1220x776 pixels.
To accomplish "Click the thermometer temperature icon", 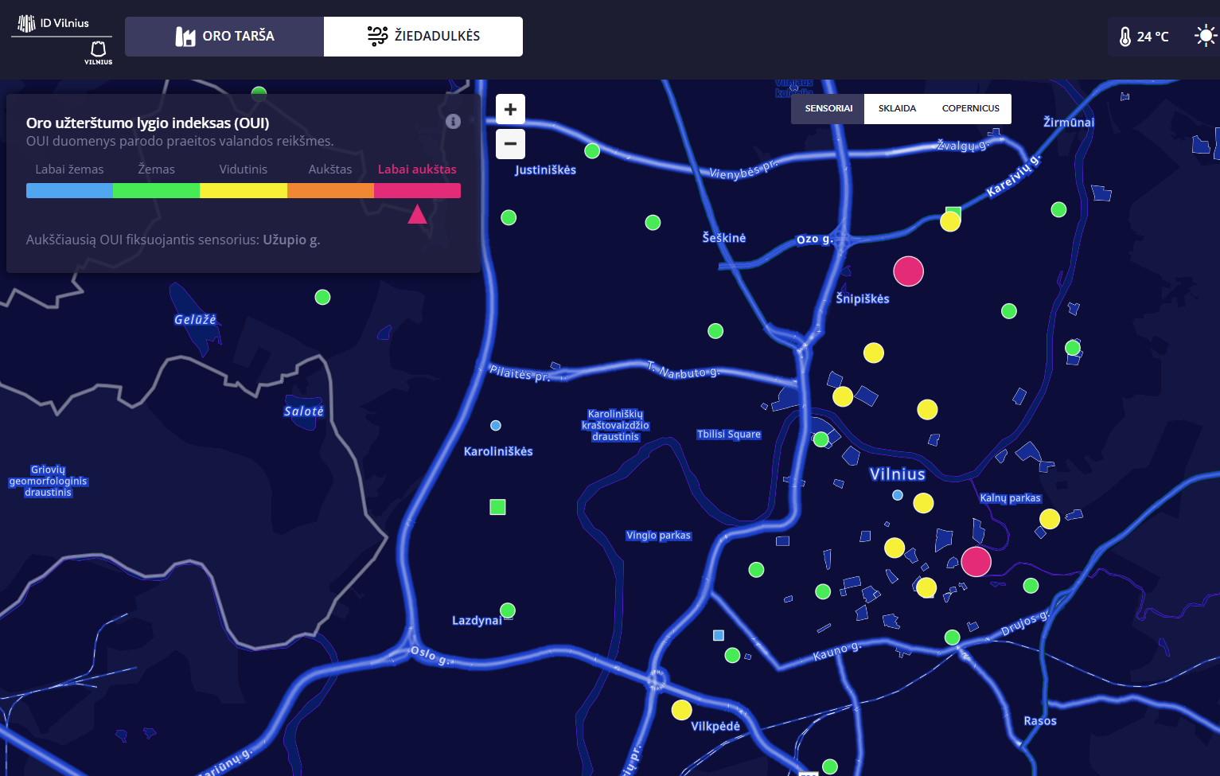I will point(1125,37).
